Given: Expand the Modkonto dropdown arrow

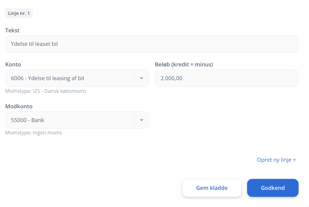Looking at the screenshot, I should [142, 120].
